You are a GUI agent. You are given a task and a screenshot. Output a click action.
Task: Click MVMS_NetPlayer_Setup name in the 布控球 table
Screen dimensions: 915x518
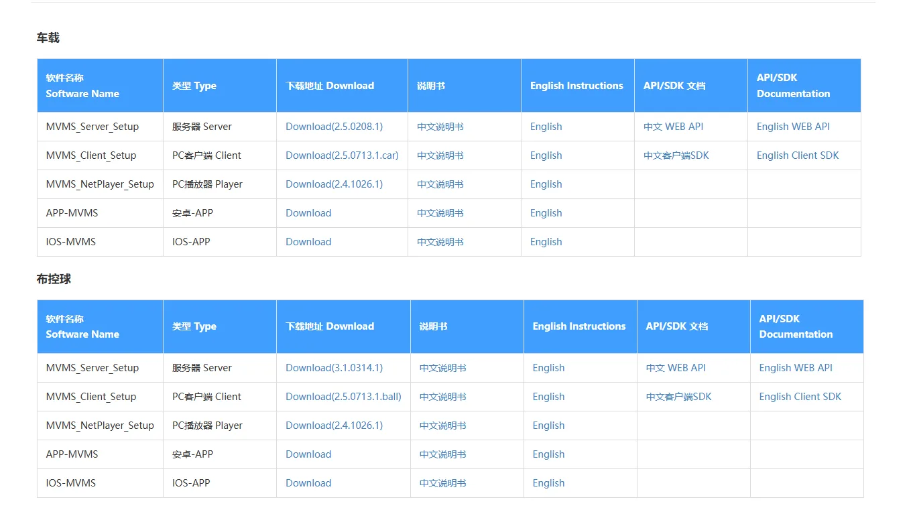(100, 426)
